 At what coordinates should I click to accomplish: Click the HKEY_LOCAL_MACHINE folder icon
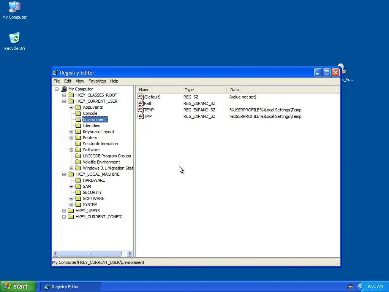(x=71, y=174)
